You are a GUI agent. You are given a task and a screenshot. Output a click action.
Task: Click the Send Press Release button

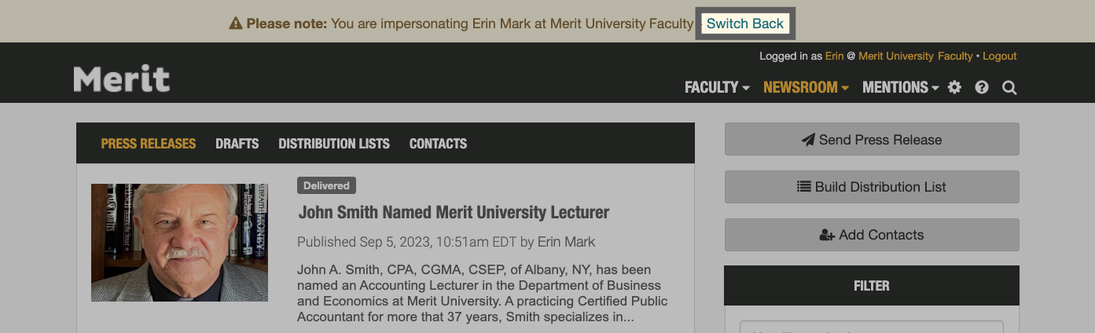tap(872, 140)
